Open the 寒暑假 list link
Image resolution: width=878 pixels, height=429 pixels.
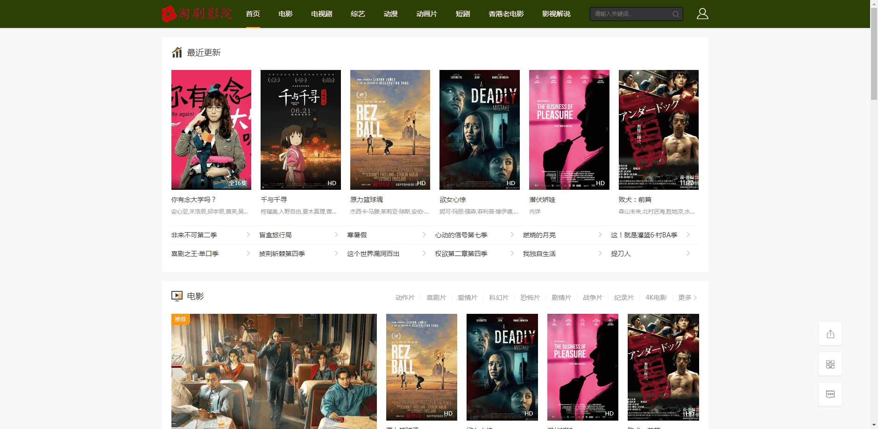pos(357,235)
